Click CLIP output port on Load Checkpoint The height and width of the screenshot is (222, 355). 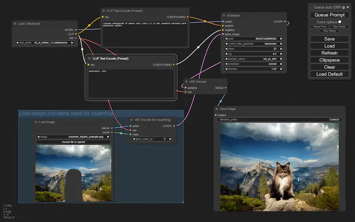[x=76, y=34]
